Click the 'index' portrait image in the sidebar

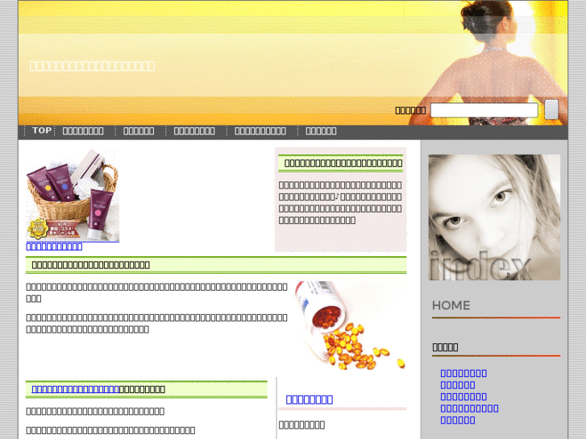pos(494,217)
